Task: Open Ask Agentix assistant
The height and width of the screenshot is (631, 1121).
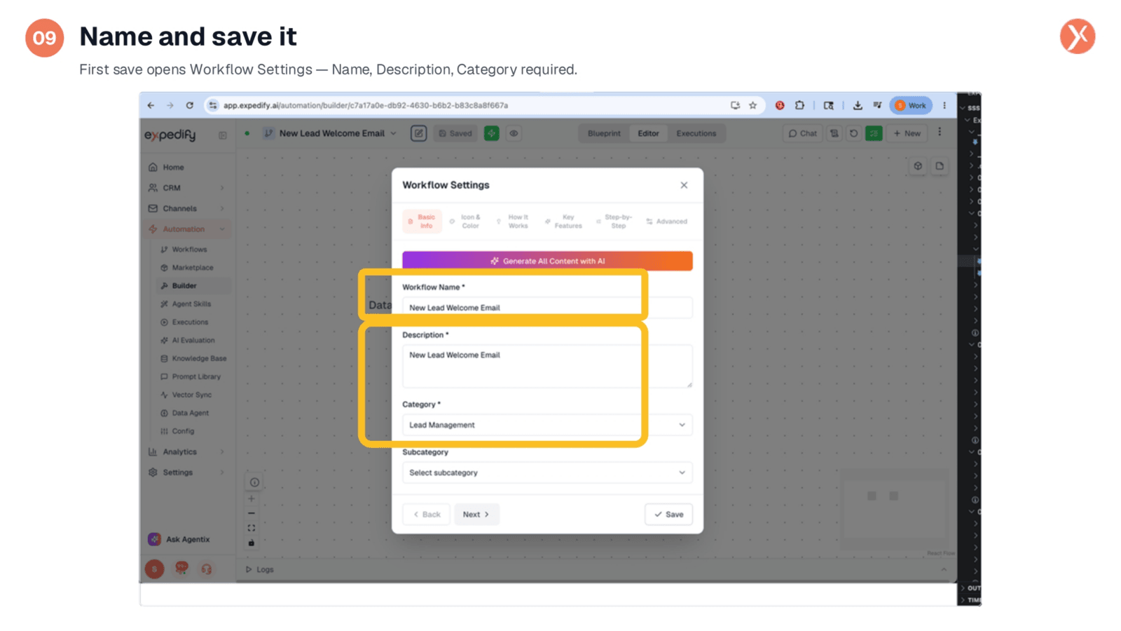Action: [x=179, y=539]
